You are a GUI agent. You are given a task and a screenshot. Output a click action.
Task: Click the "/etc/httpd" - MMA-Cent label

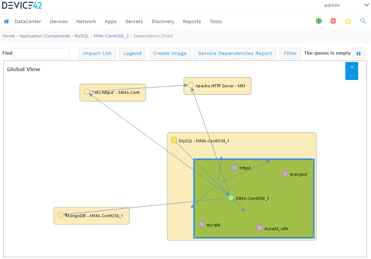pyautogui.click(x=116, y=92)
